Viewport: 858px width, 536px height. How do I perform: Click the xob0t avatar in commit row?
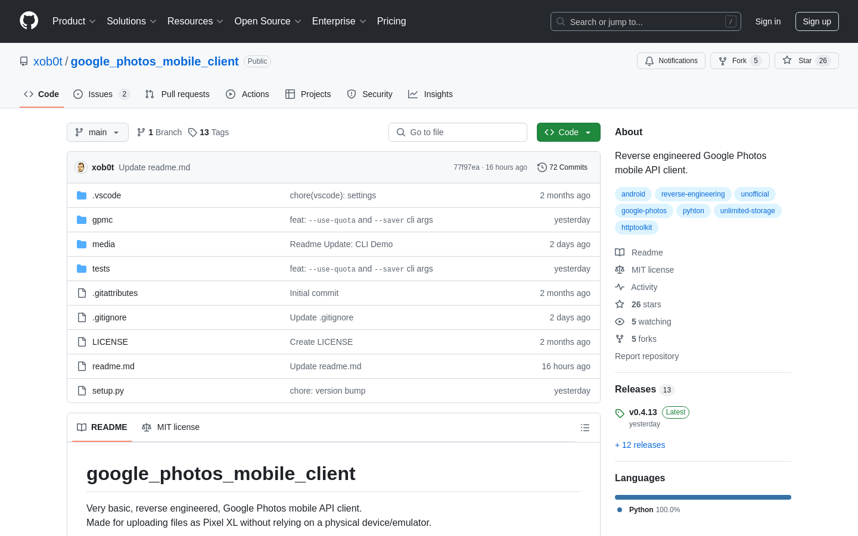click(x=81, y=167)
